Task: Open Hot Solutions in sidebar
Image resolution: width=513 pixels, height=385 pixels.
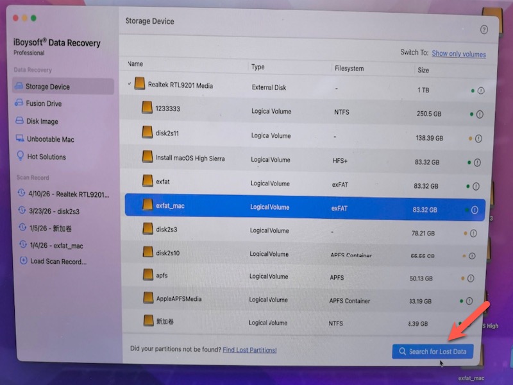Action: tap(46, 157)
